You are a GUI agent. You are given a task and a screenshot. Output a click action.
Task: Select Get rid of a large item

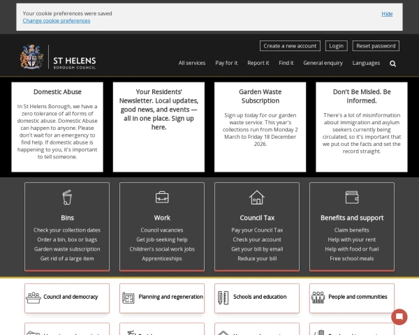pyautogui.click(x=67, y=259)
